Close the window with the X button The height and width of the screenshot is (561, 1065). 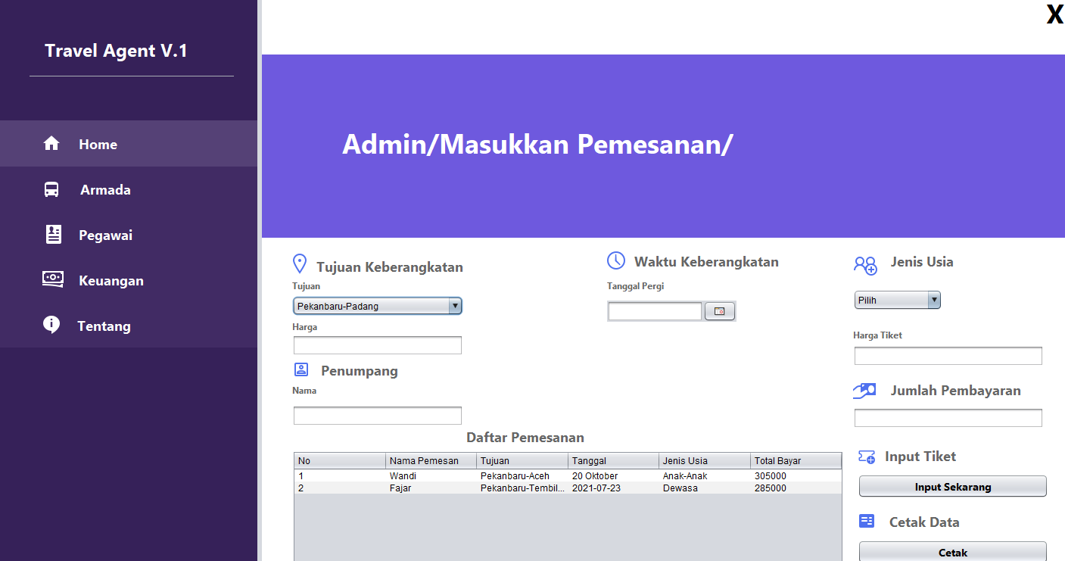point(1054,14)
